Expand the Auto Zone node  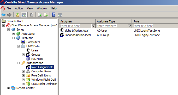[13, 34]
